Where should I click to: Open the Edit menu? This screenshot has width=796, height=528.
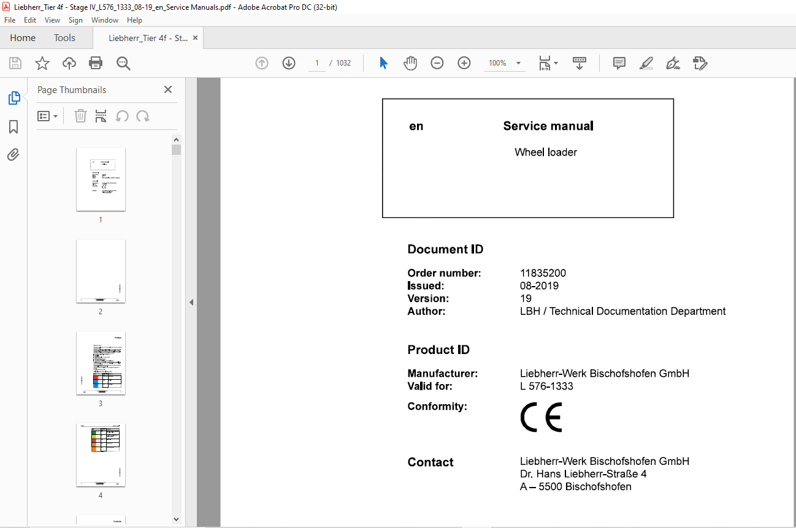pyautogui.click(x=30, y=20)
